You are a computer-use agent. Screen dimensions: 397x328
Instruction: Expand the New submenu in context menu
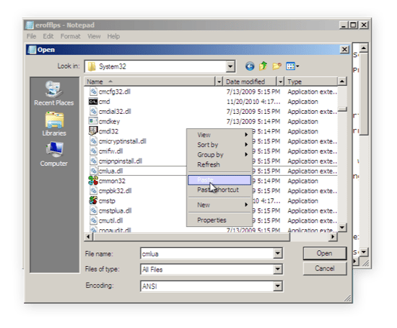click(219, 205)
